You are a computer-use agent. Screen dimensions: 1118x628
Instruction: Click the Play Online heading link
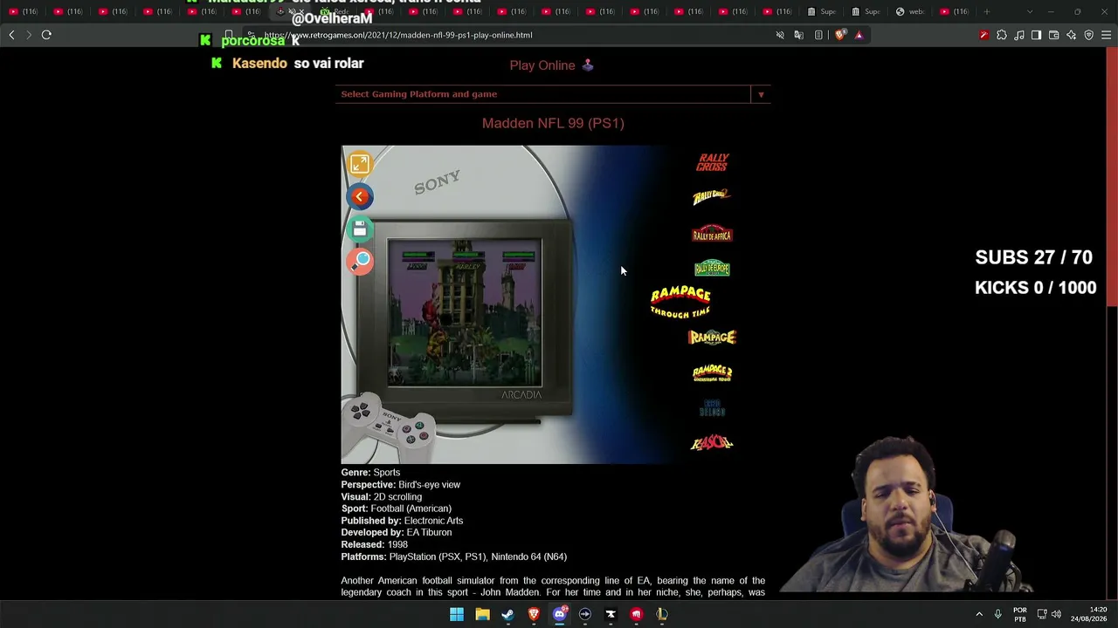pyautogui.click(x=552, y=65)
